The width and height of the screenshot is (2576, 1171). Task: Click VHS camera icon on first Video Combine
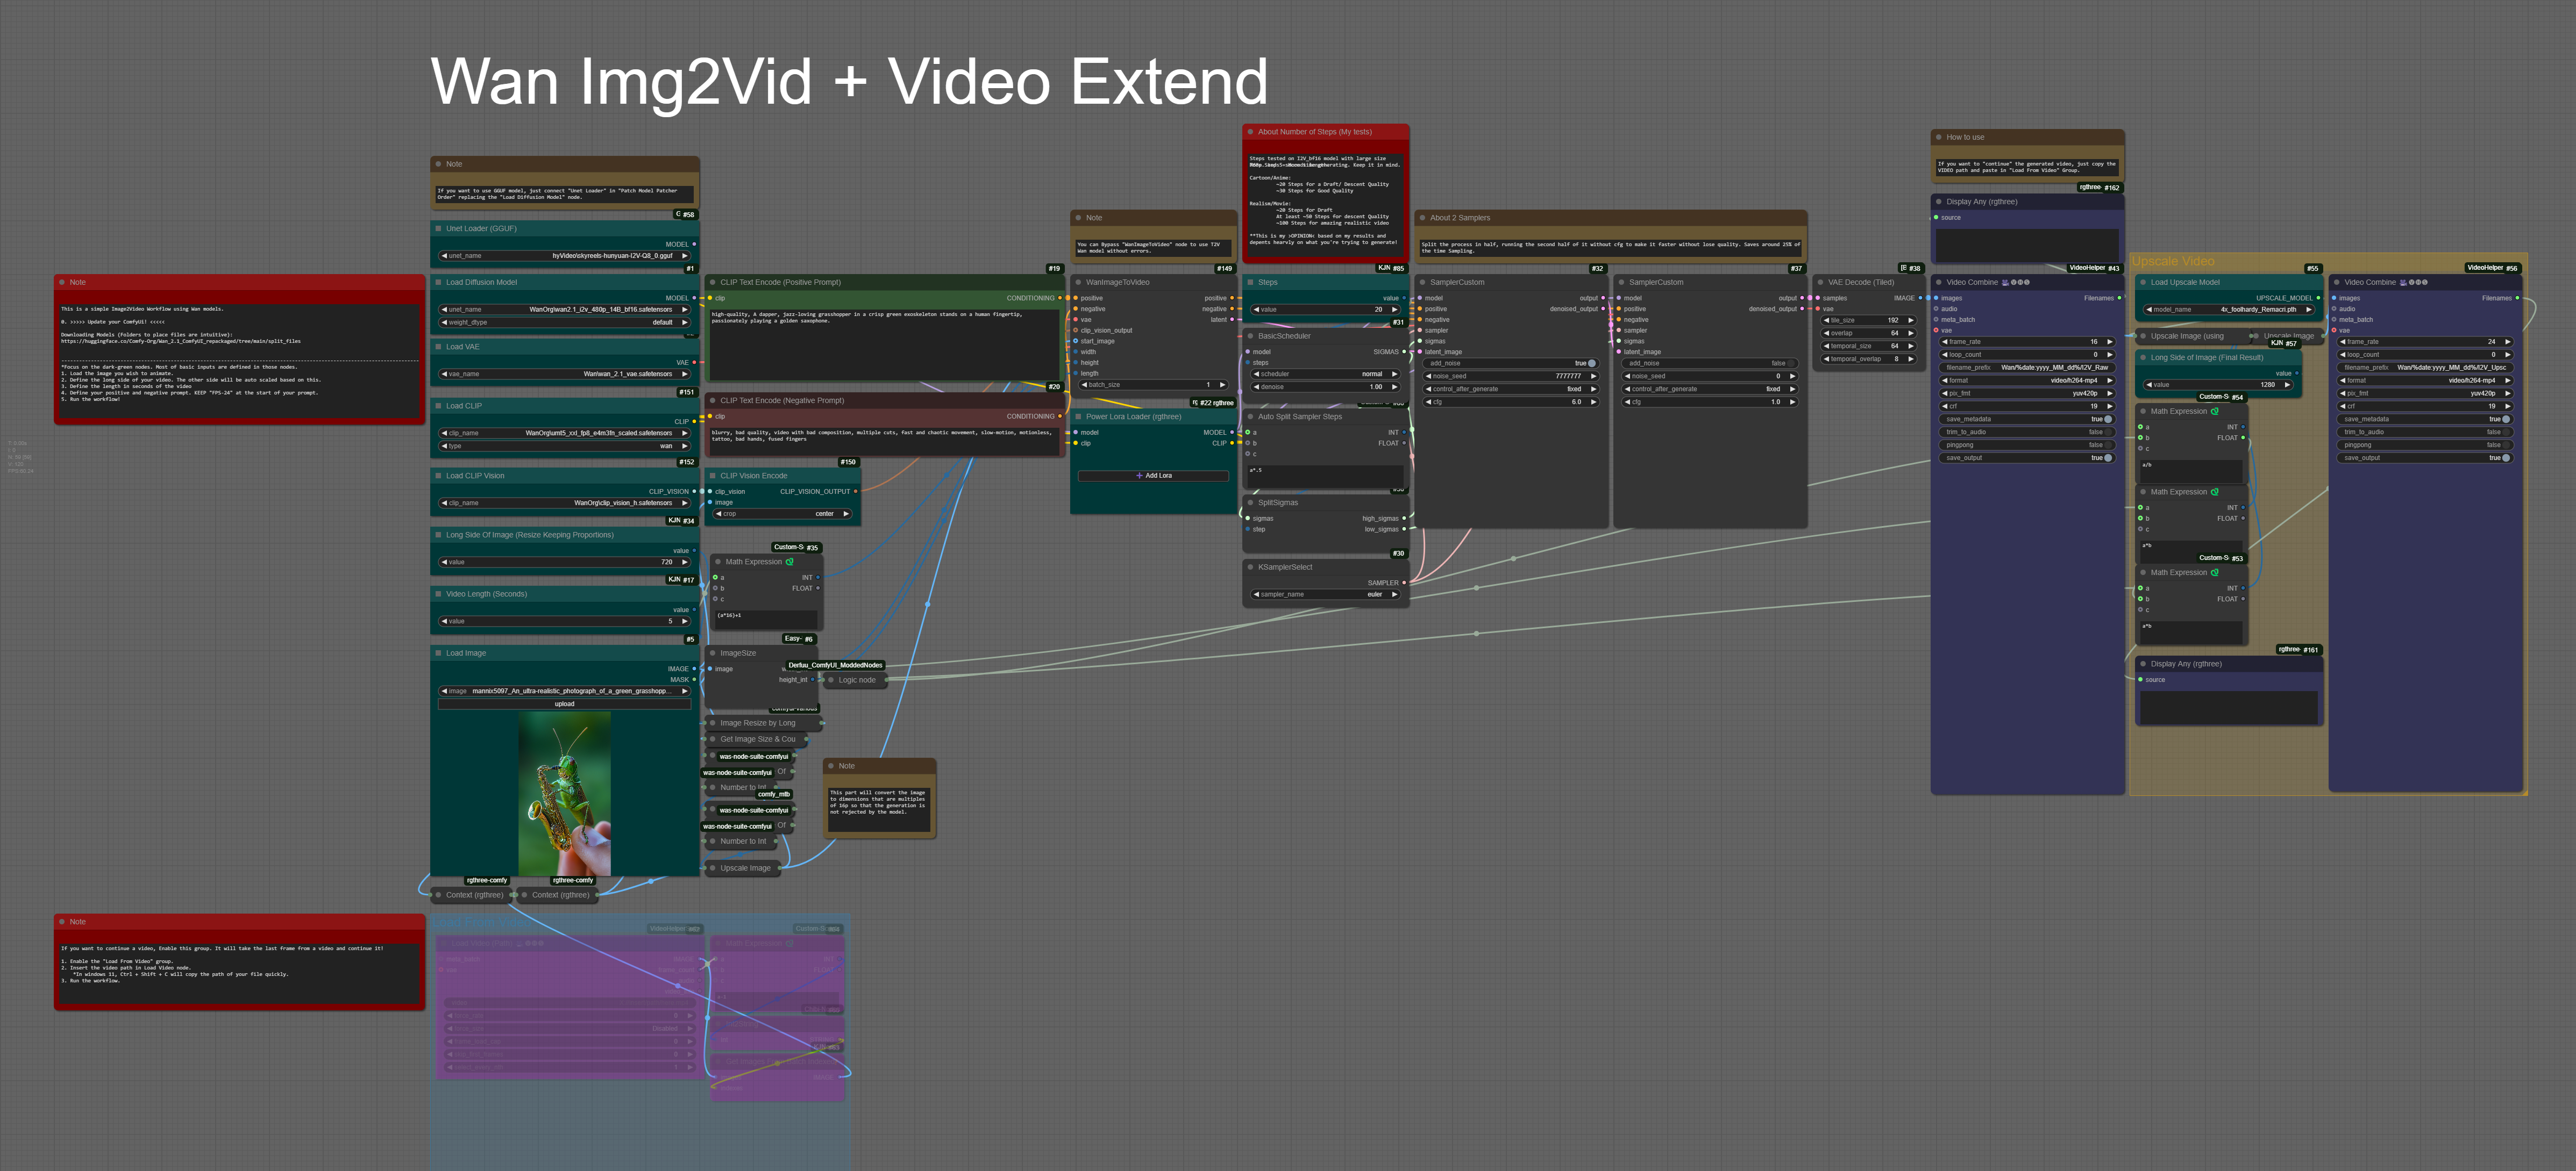2005,283
